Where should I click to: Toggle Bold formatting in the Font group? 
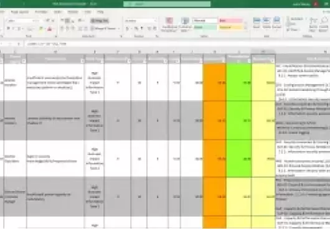tap(8, 29)
